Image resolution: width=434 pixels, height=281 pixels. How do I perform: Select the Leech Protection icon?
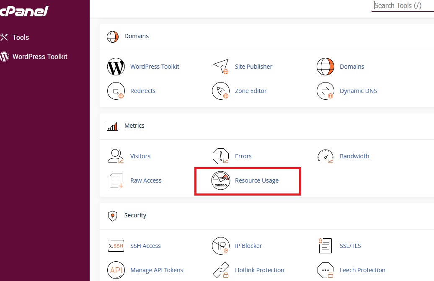tap(325, 270)
